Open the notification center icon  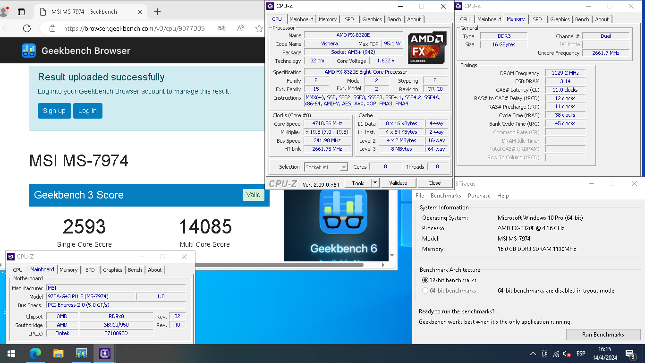630,354
